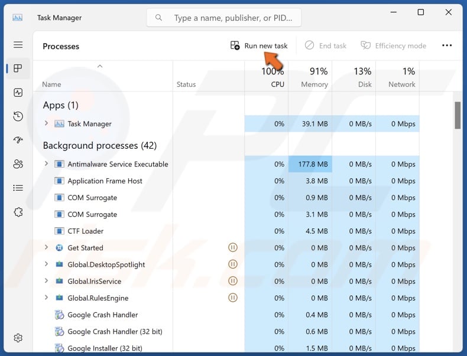
Task: Click the Background processes (42) heading
Action: pyautogui.click(x=100, y=145)
